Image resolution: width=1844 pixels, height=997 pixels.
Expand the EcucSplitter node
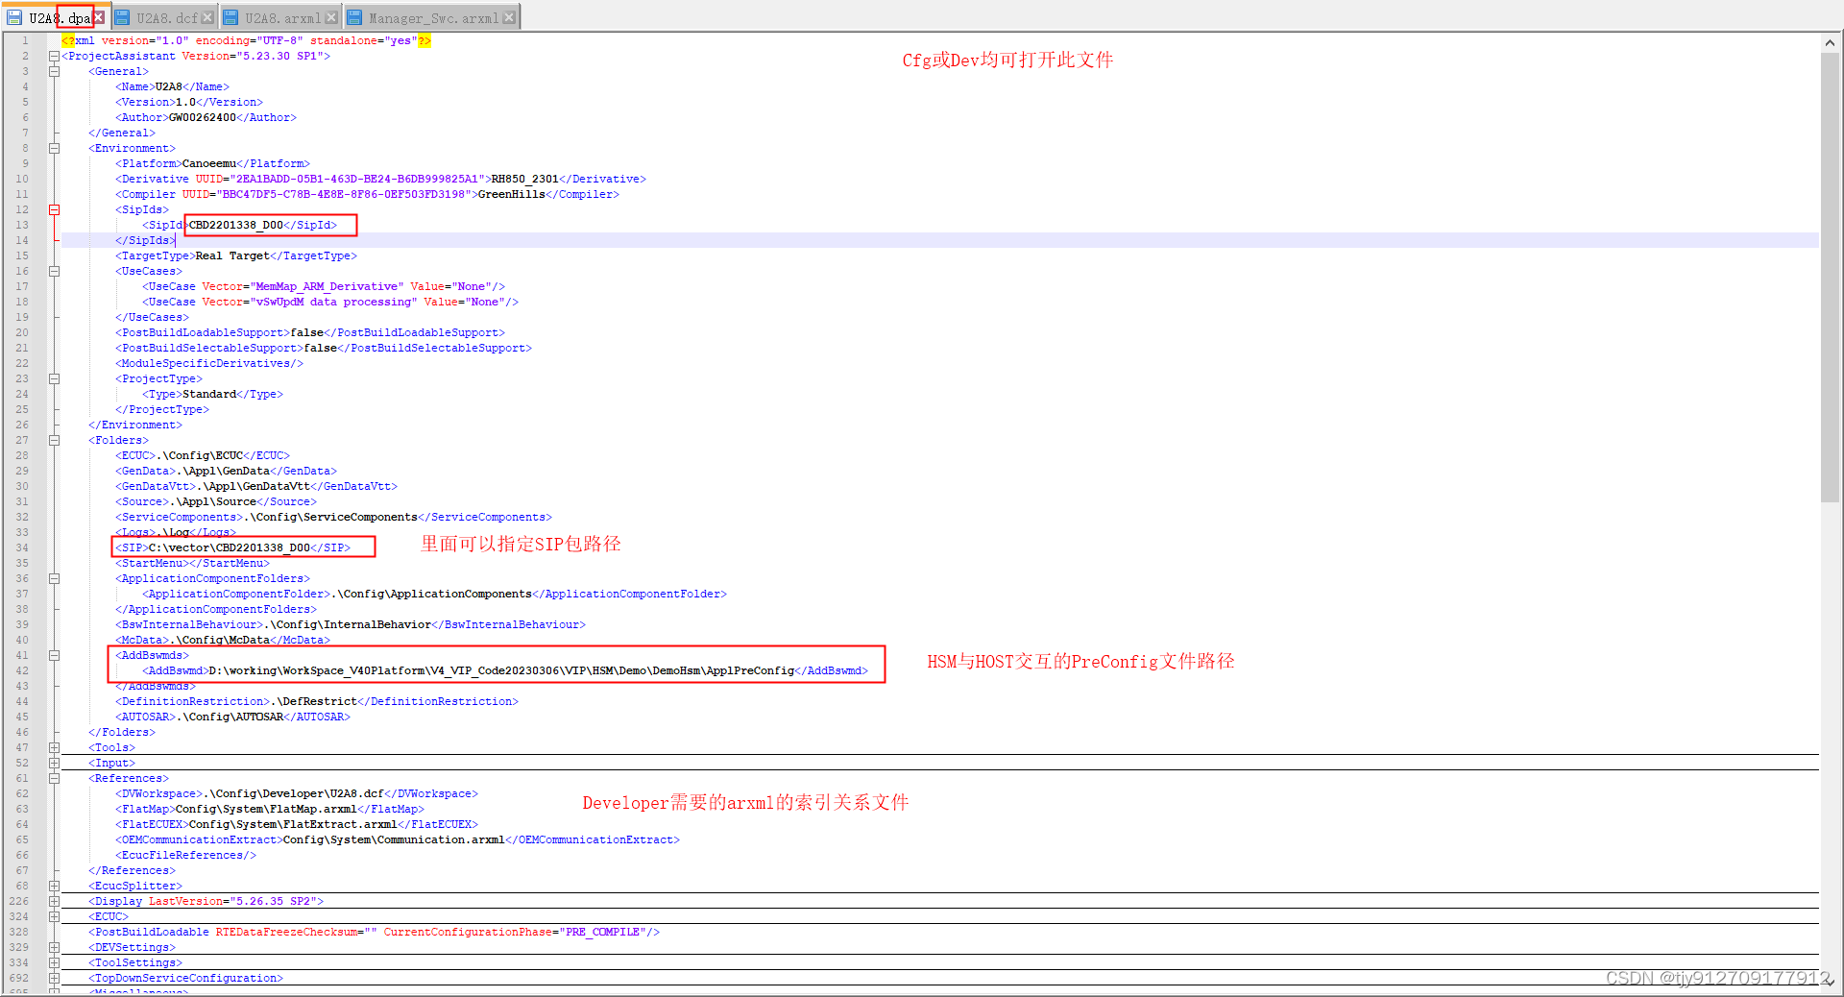point(54,886)
